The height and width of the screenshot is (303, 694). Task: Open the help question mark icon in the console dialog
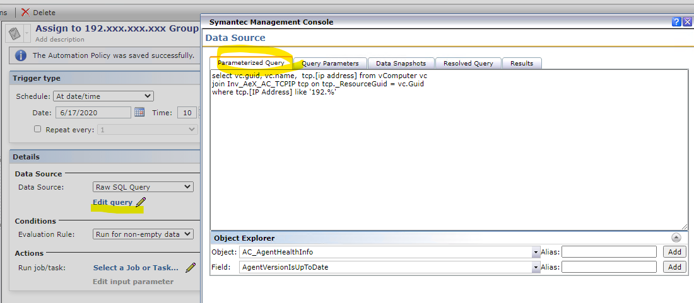(676, 22)
